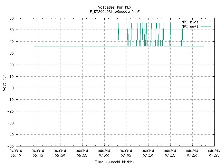Select the filename E_RT20040314060000.sfduZ subtitle
Image resolution: width=221 pixels, height=165 pixels.
115,12
